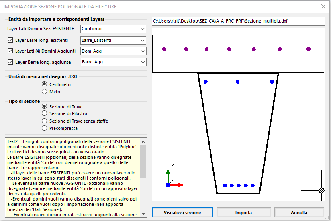Screen dimensions: 331x221
Task: Select Precompressa section type
Action: (44, 128)
